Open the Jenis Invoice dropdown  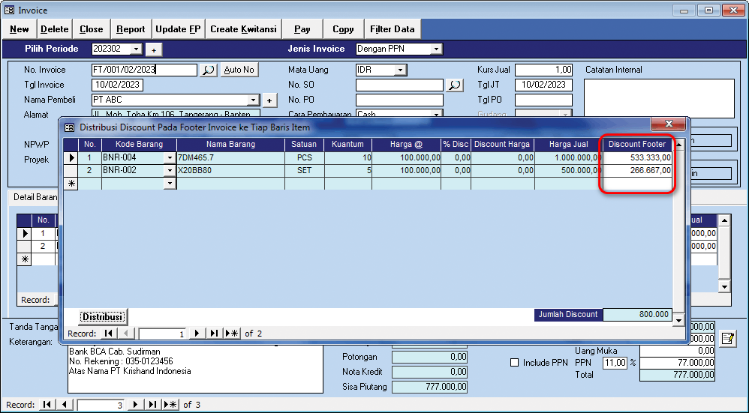(436, 49)
